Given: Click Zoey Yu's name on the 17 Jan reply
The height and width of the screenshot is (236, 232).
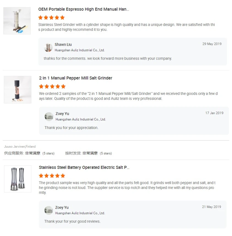Looking at the screenshot, I should pyautogui.click(x=62, y=114).
